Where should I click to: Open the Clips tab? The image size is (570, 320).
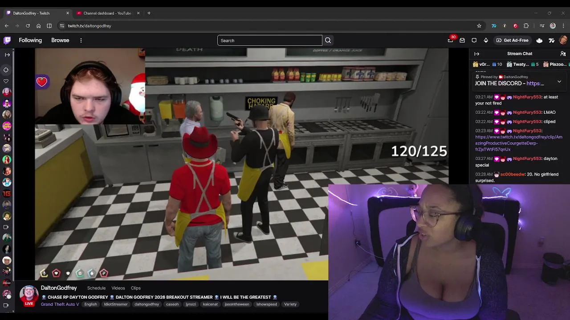136,288
